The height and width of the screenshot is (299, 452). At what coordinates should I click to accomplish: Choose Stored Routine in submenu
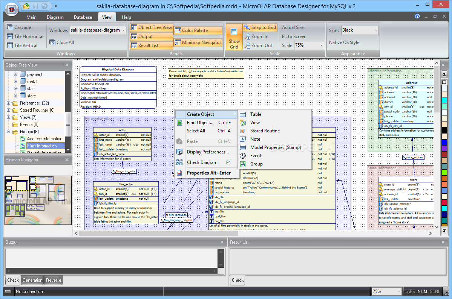(x=275, y=131)
